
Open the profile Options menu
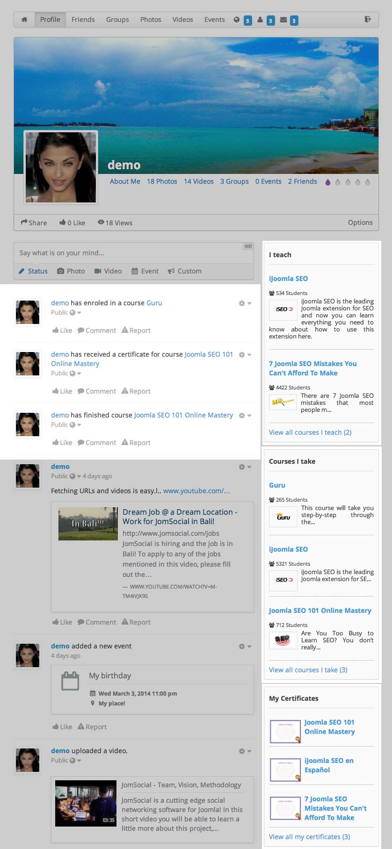(x=360, y=223)
